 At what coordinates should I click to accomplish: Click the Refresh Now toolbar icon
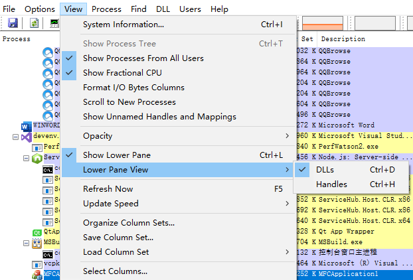(x=34, y=23)
